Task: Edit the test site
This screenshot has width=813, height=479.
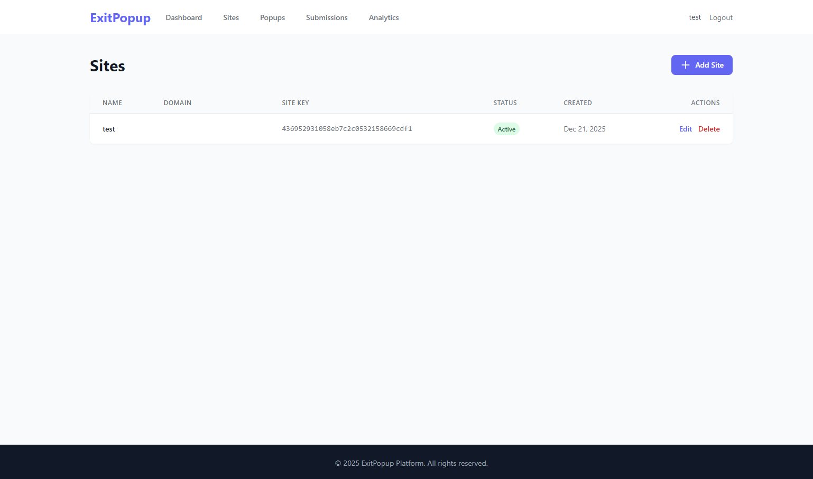Action: pos(685,129)
